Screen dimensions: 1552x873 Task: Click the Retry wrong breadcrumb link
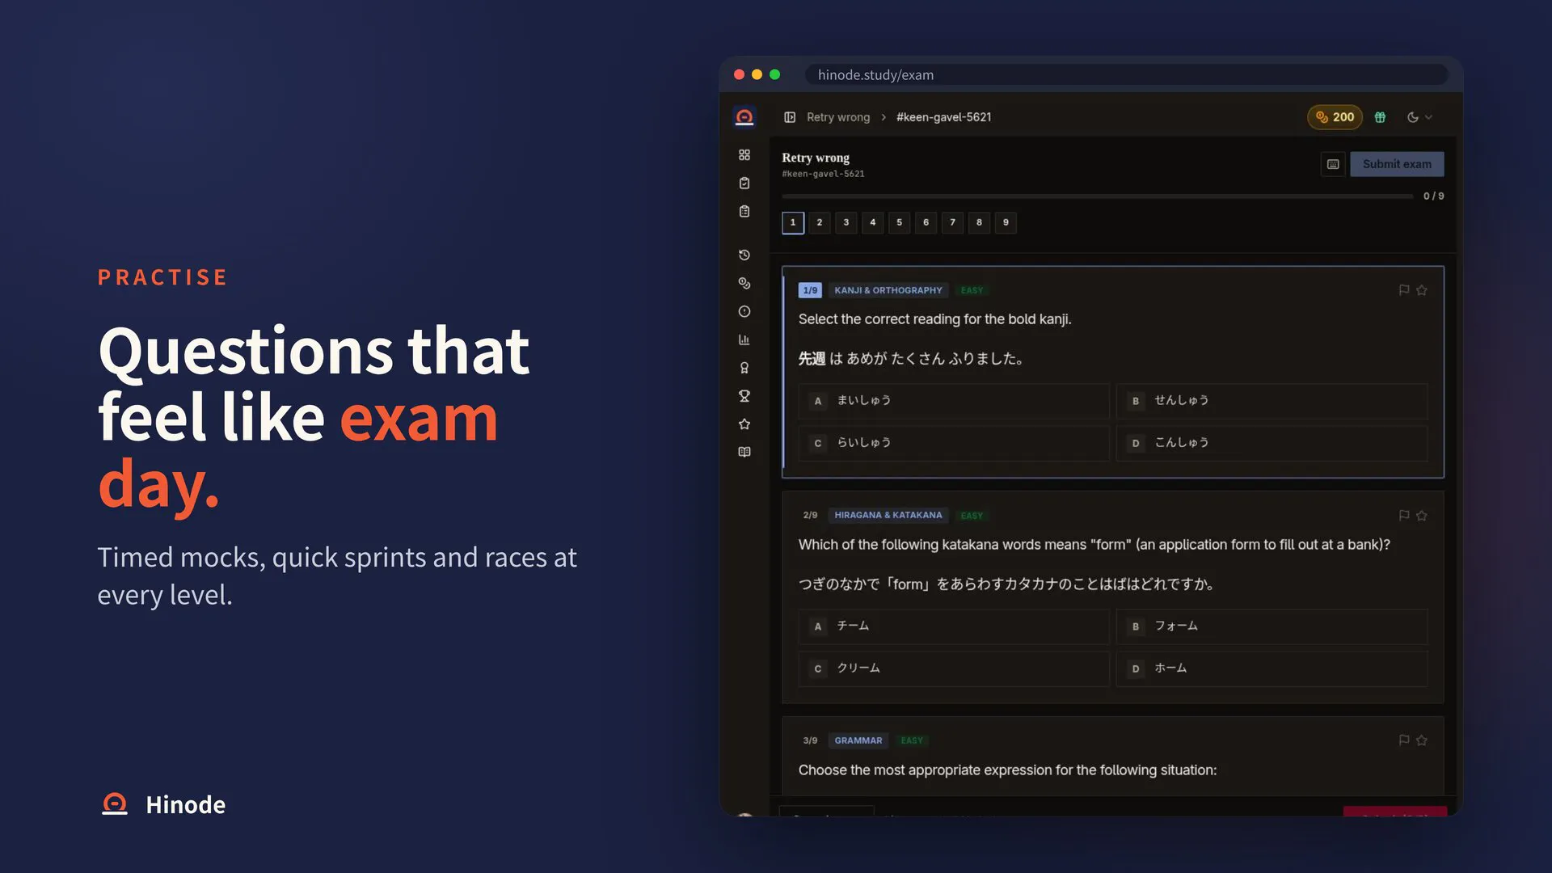838,117
